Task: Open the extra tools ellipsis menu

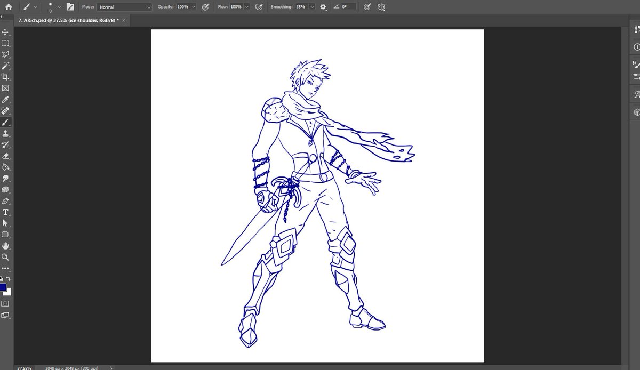Action: click(x=6, y=268)
